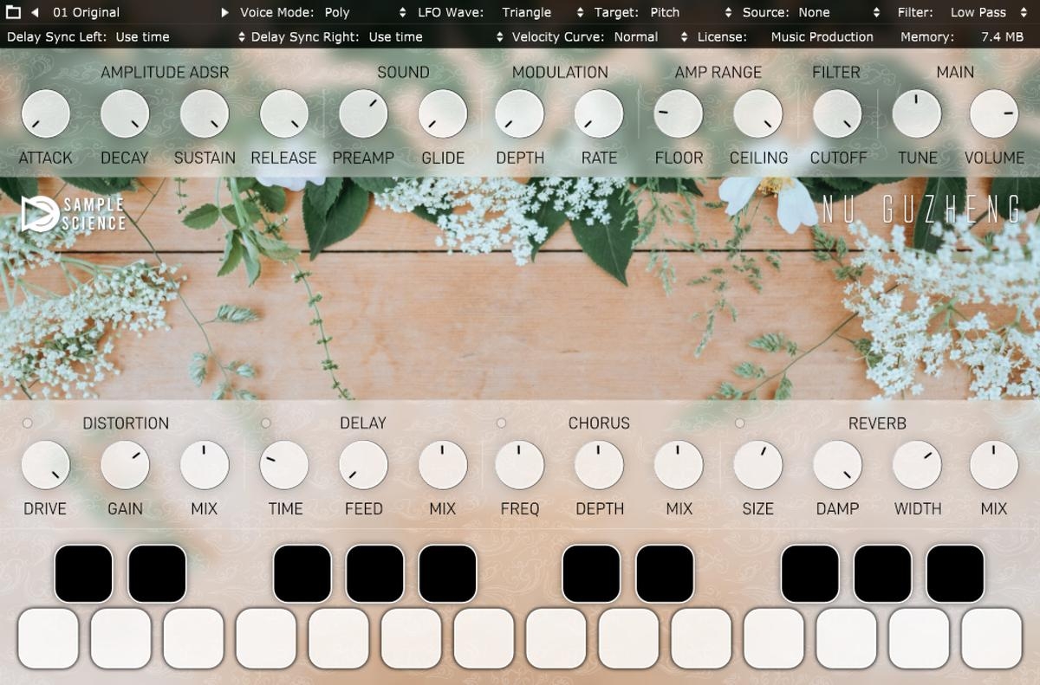1040x685 pixels.
Task: Turn on the Reverb effect
Action: tap(739, 423)
